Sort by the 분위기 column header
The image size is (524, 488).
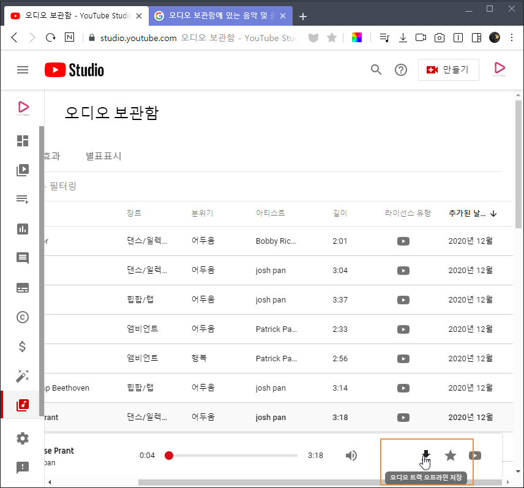click(202, 213)
